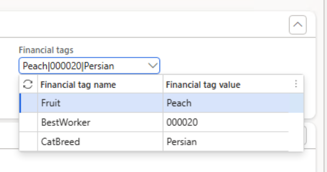Toggle the row selector for the BestWorker row

click(29, 122)
